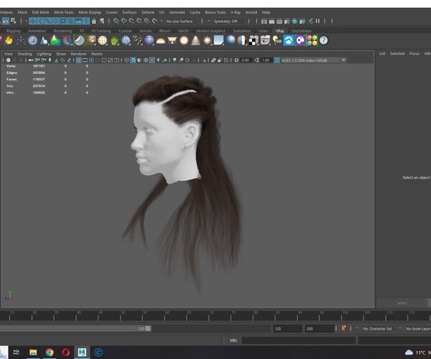Click the V-Ray proxy sticker icon
The height and width of the screenshot is (359, 431).
coord(79,40)
